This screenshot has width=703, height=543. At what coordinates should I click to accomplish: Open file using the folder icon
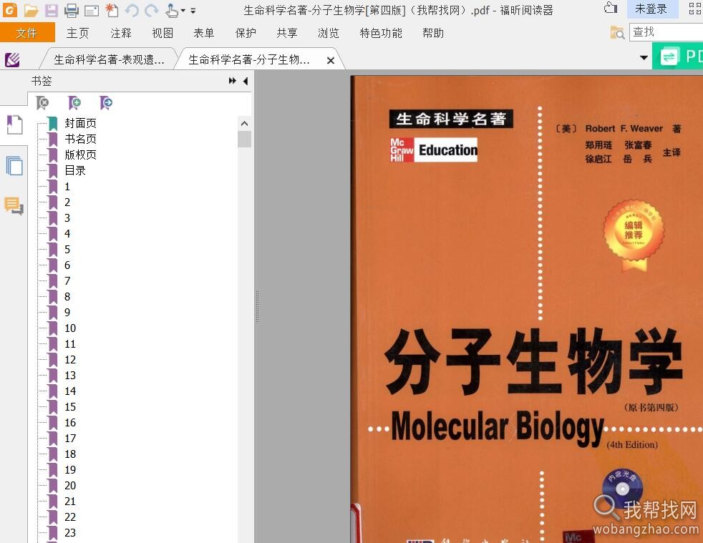click(31, 10)
